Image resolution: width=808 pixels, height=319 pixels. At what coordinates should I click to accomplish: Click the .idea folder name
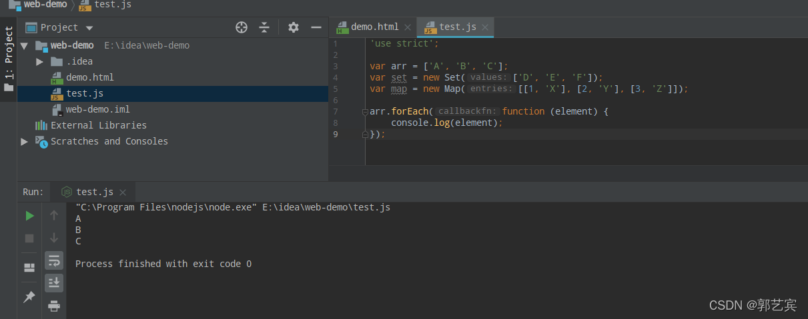coord(79,61)
